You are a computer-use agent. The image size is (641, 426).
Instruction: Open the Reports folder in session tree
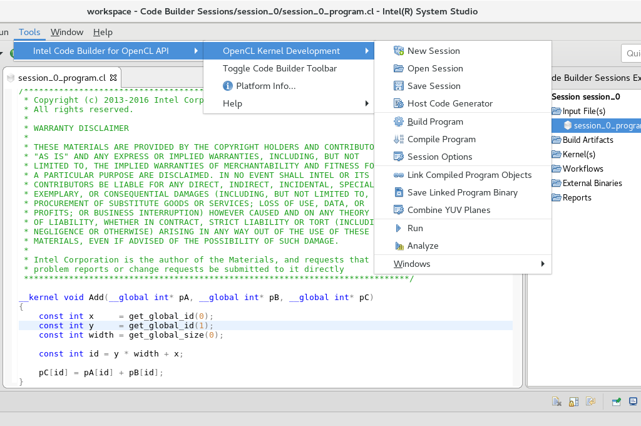[577, 197]
